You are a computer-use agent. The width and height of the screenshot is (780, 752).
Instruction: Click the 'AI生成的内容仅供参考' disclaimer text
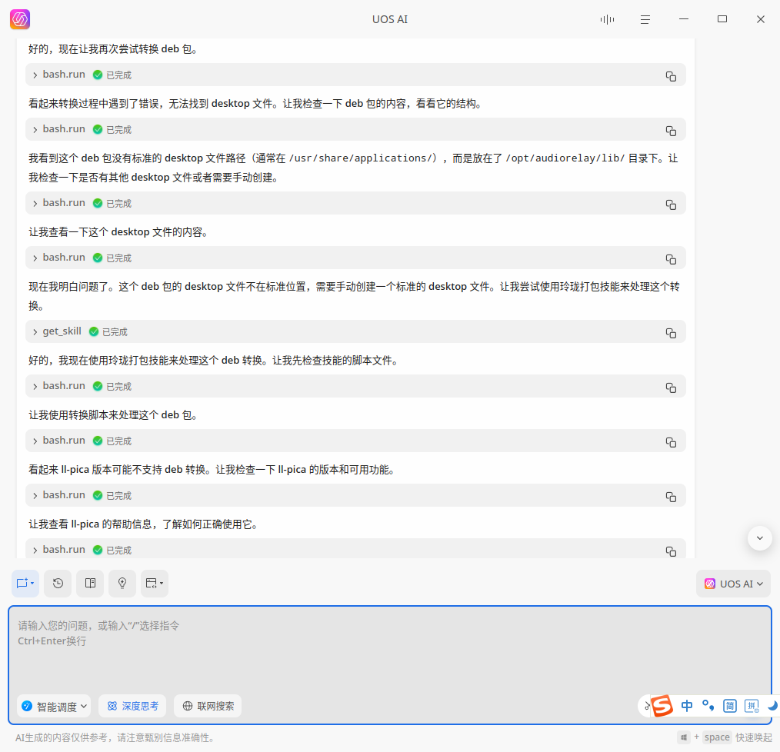(115, 737)
